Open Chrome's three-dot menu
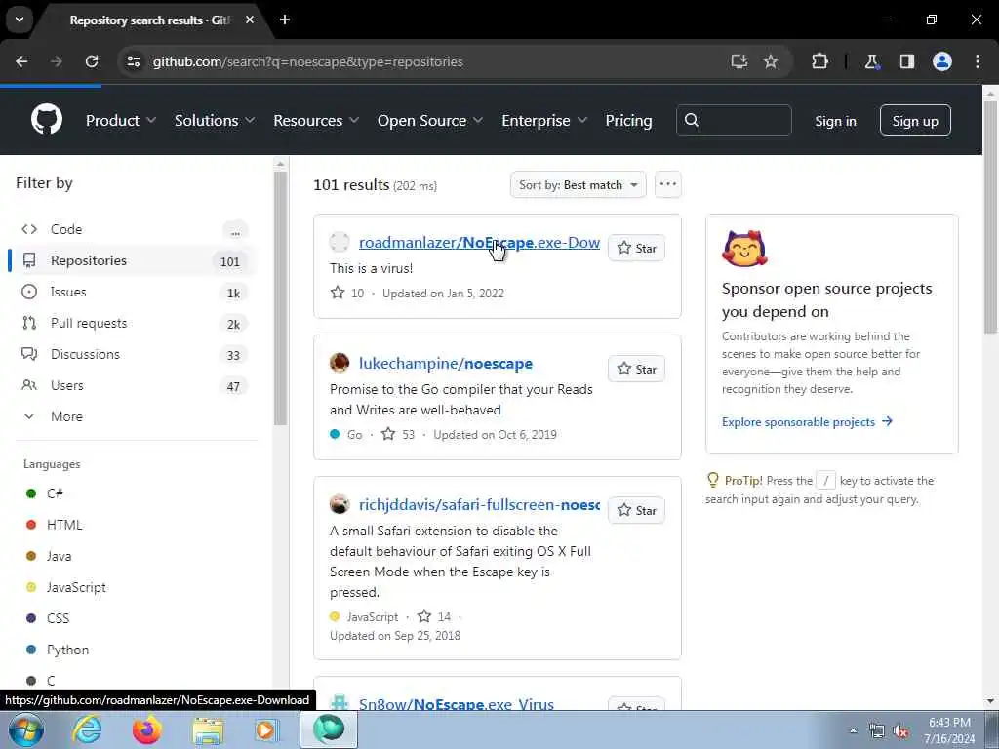Image resolution: width=999 pixels, height=749 pixels. click(x=978, y=61)
